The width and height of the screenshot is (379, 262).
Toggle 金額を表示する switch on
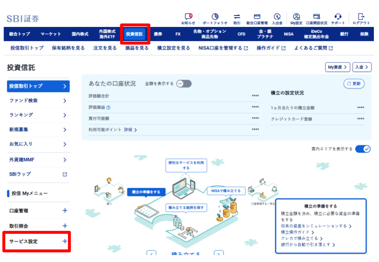click(184, 84)
